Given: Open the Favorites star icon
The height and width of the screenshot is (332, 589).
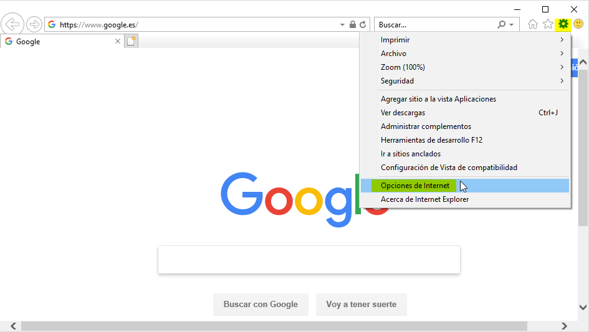Looking at the screenshot, I should (548, 24).
